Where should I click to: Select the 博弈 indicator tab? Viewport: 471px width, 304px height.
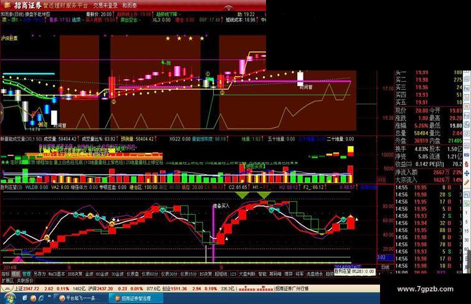pyautogui.click(x=288, y=274)
